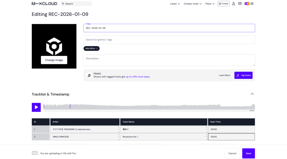Open the messages envelope icon
287x159 pixels.
[240, 4]
